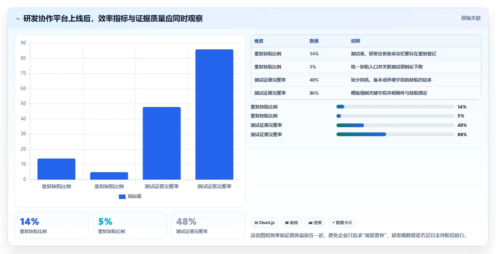
Task: Click the 14% cell in the table
Action: pyautogui.click(x=314, y=54)
